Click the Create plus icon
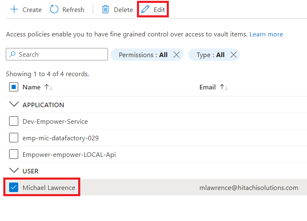The height and width of the screenshot is (221, 307). point(14,10)
